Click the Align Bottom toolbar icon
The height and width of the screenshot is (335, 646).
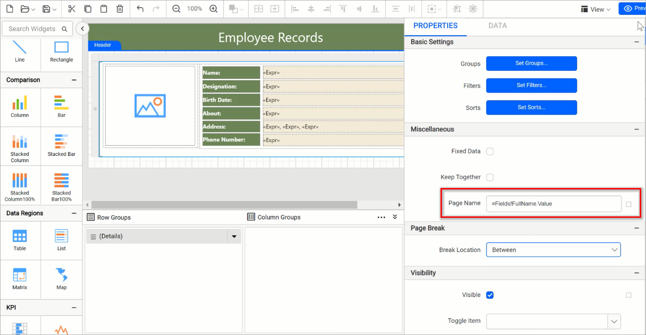pos(375,9)
